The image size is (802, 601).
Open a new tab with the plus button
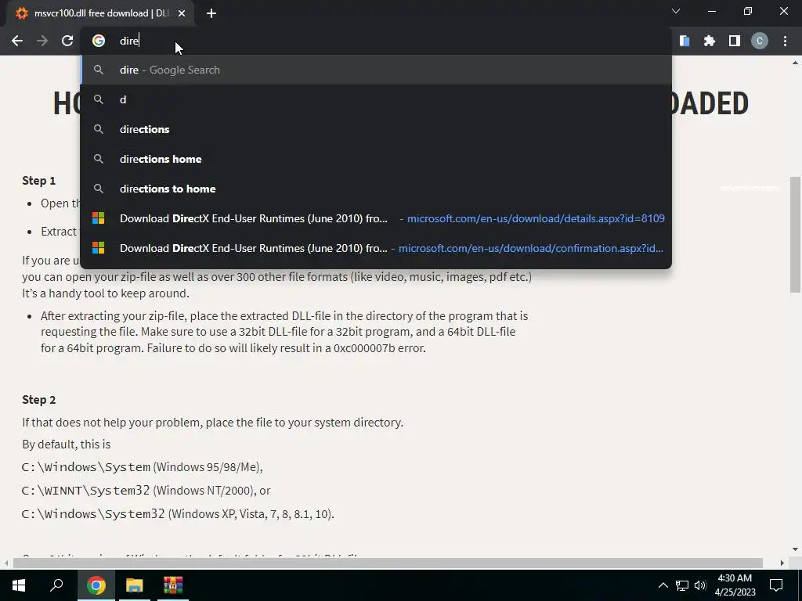coord(211,13)
